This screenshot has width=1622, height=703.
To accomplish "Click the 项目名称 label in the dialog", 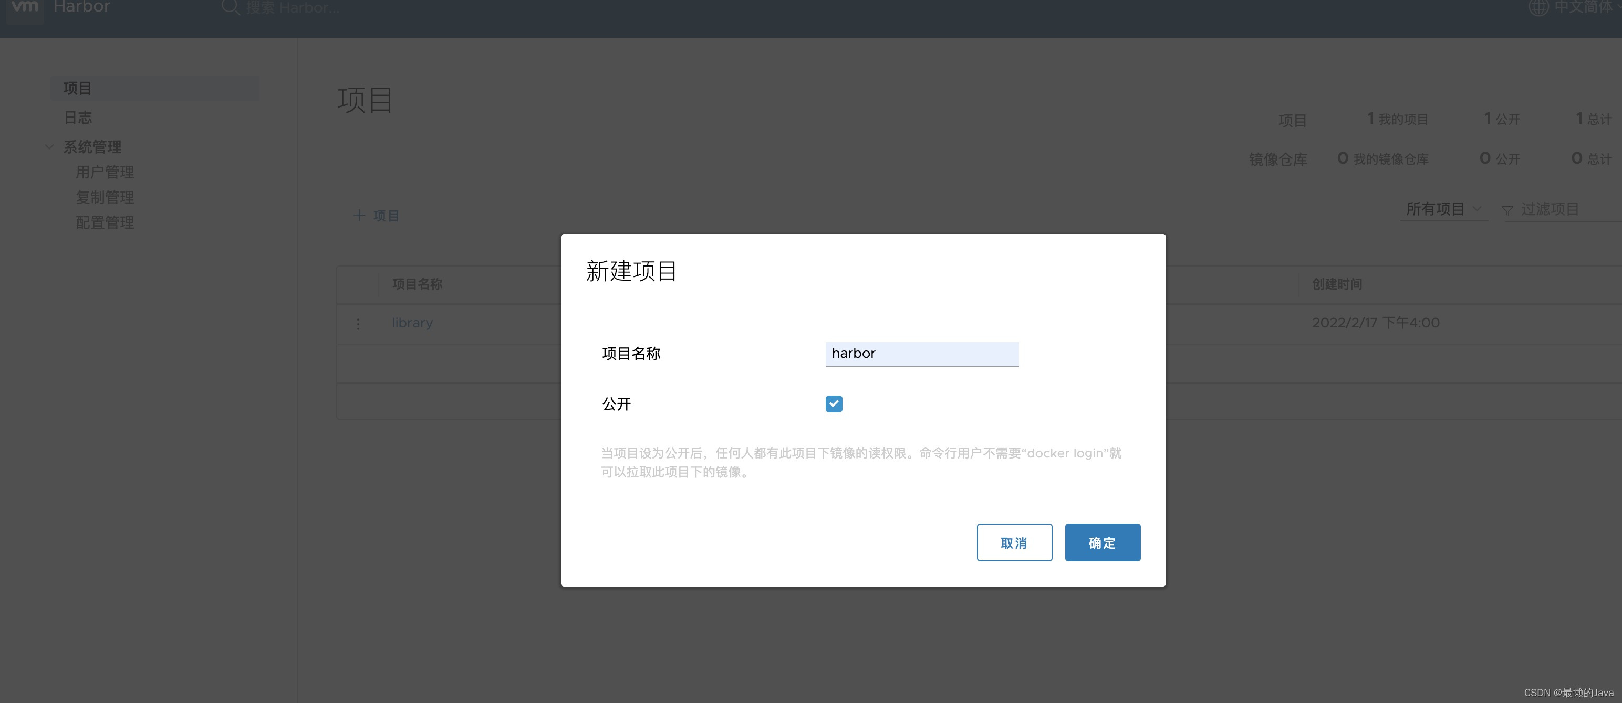I will pyautogui.click(x=631, y=354).
